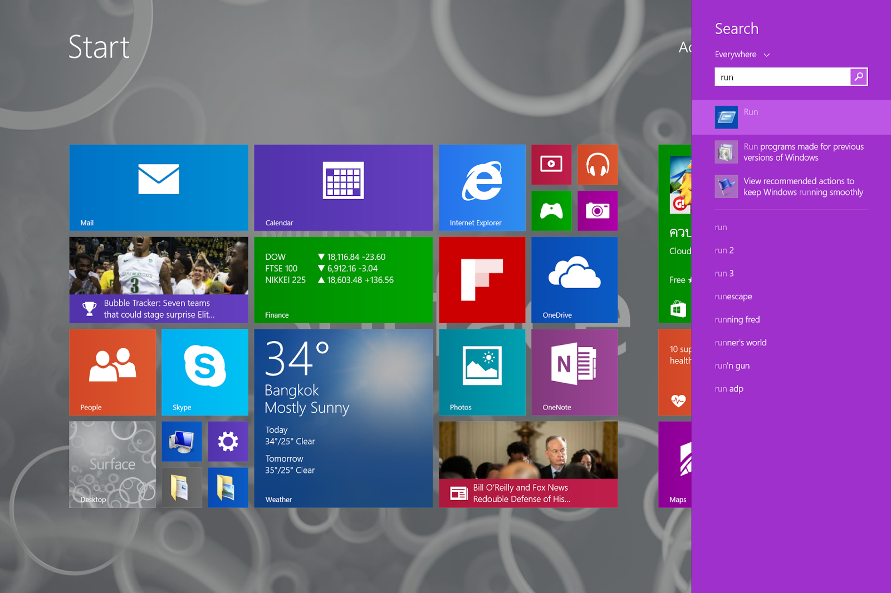The width and height of the screenshot is (891, 593).
Task: Open the Bubble Tracker sports news tile
Action: (159, 280)
